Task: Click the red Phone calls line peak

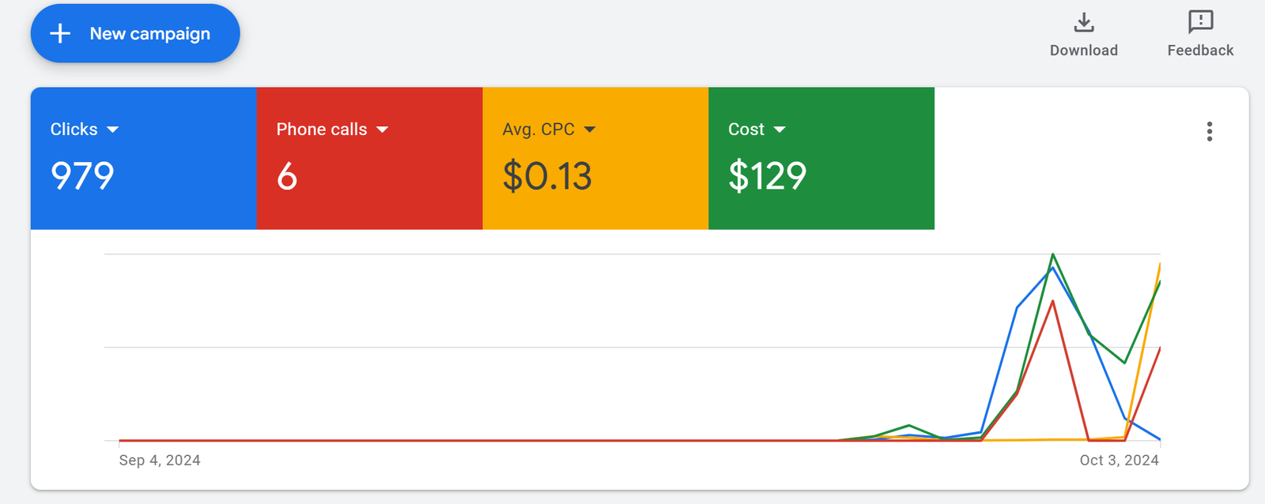Action: (1052, 301)
